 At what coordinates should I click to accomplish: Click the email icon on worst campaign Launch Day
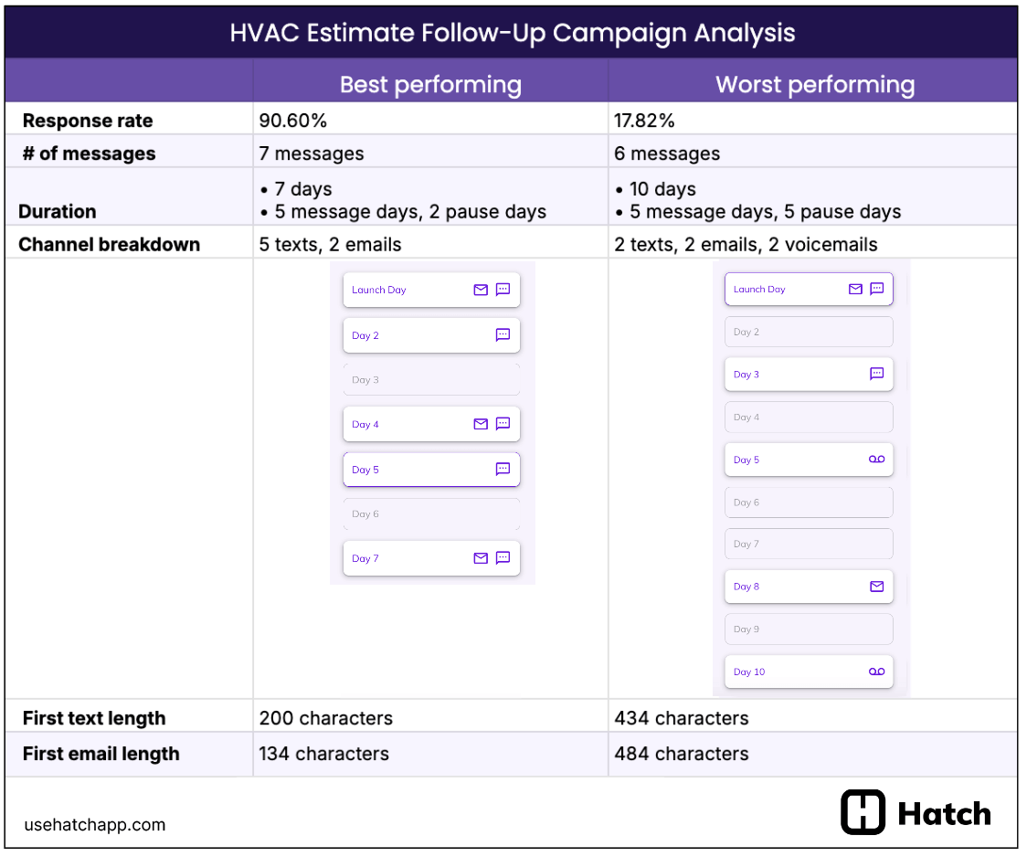[x=855, y=289]
